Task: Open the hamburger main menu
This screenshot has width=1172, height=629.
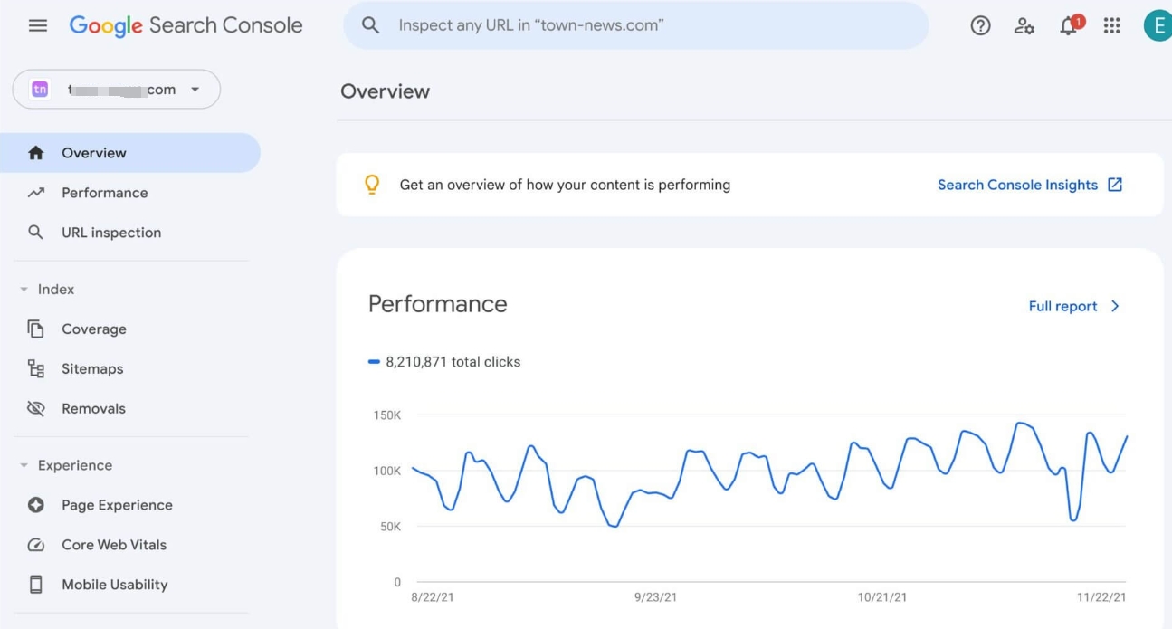Action: (38, 25)
